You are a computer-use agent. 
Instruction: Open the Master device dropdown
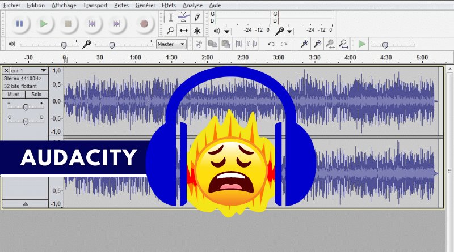(171, 44)
